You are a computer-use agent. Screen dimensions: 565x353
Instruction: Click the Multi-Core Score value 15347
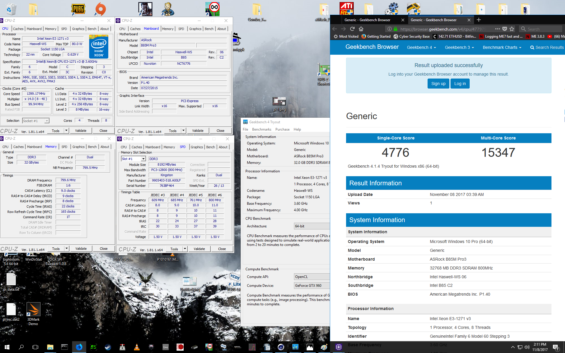click(498, 152)
